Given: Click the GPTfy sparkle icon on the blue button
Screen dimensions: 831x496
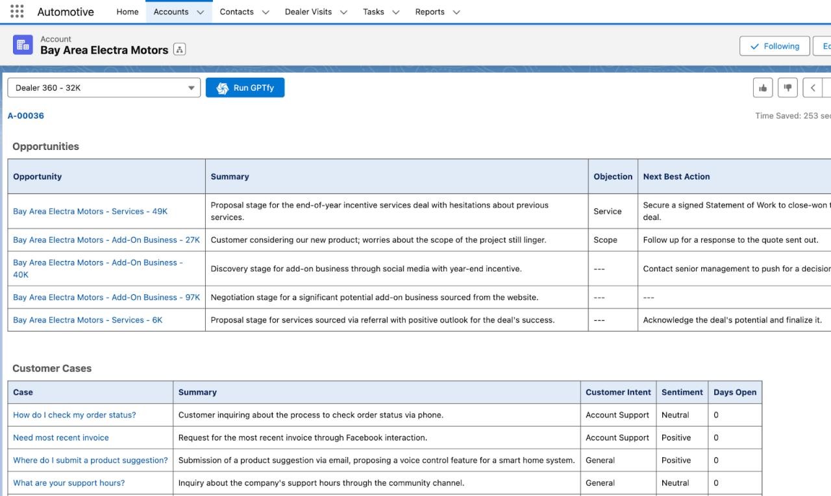Looking at the screenshot, I should point(221,88).
